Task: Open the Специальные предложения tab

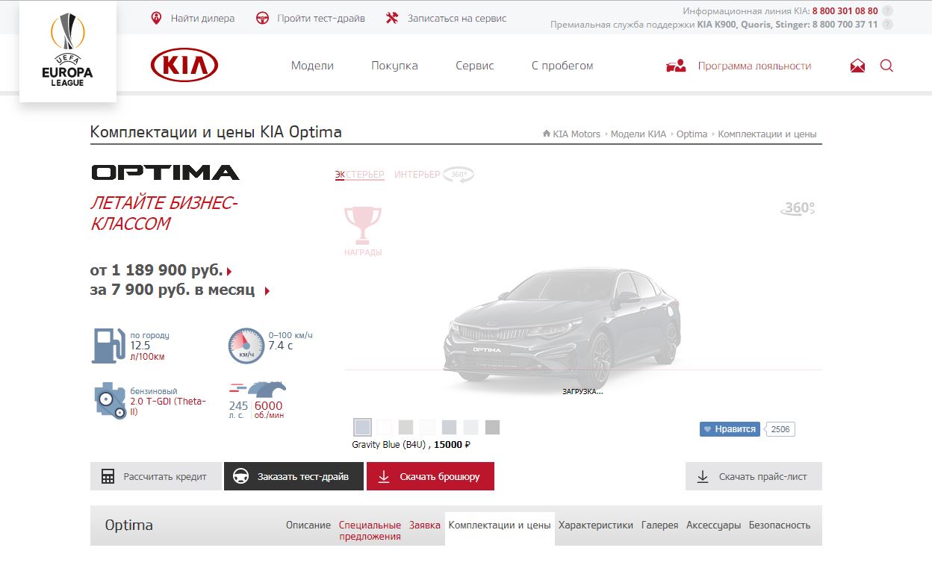Action: [x=370, y=531]
